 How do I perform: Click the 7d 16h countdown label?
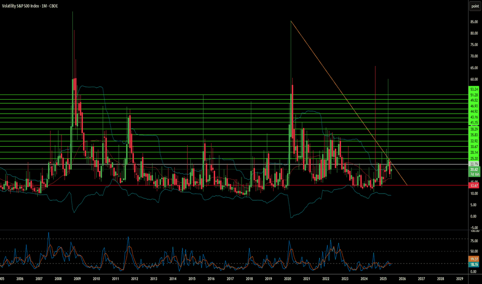[x=475, y=175]
